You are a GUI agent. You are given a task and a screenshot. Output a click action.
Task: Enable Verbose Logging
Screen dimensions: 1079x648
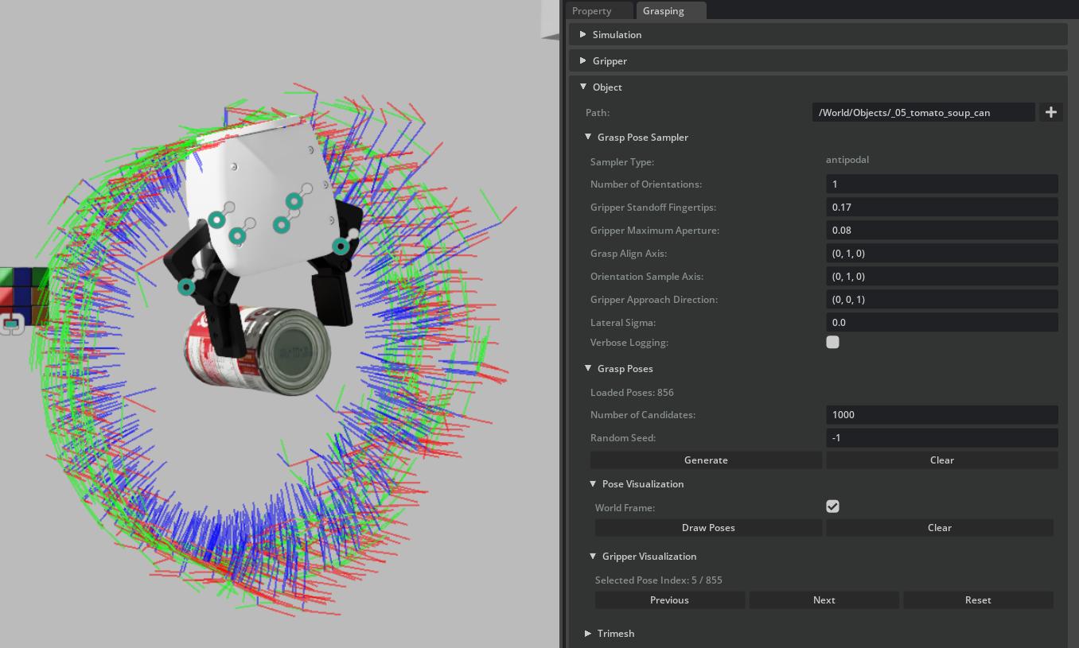[x=832, y=342]
